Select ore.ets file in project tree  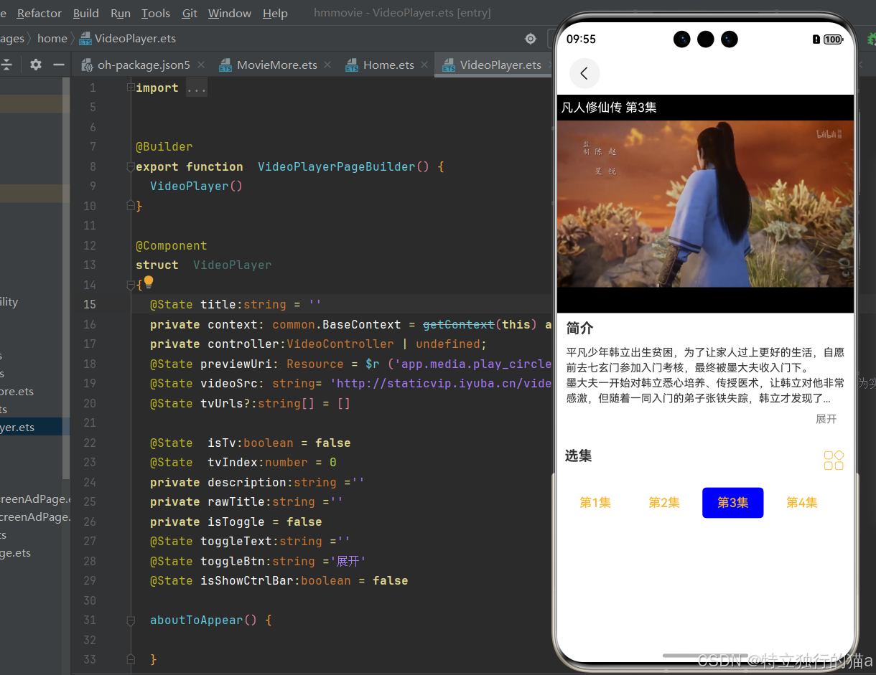click(17, 391)
